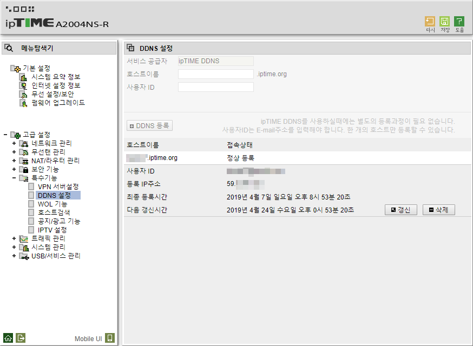Click the 다시 (refresh) icon in header
473x346 pixels.
pyautogui.click(x=430, y=22)
